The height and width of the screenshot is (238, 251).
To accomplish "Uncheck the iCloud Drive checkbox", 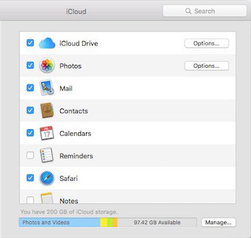I will tap(30, 43).
